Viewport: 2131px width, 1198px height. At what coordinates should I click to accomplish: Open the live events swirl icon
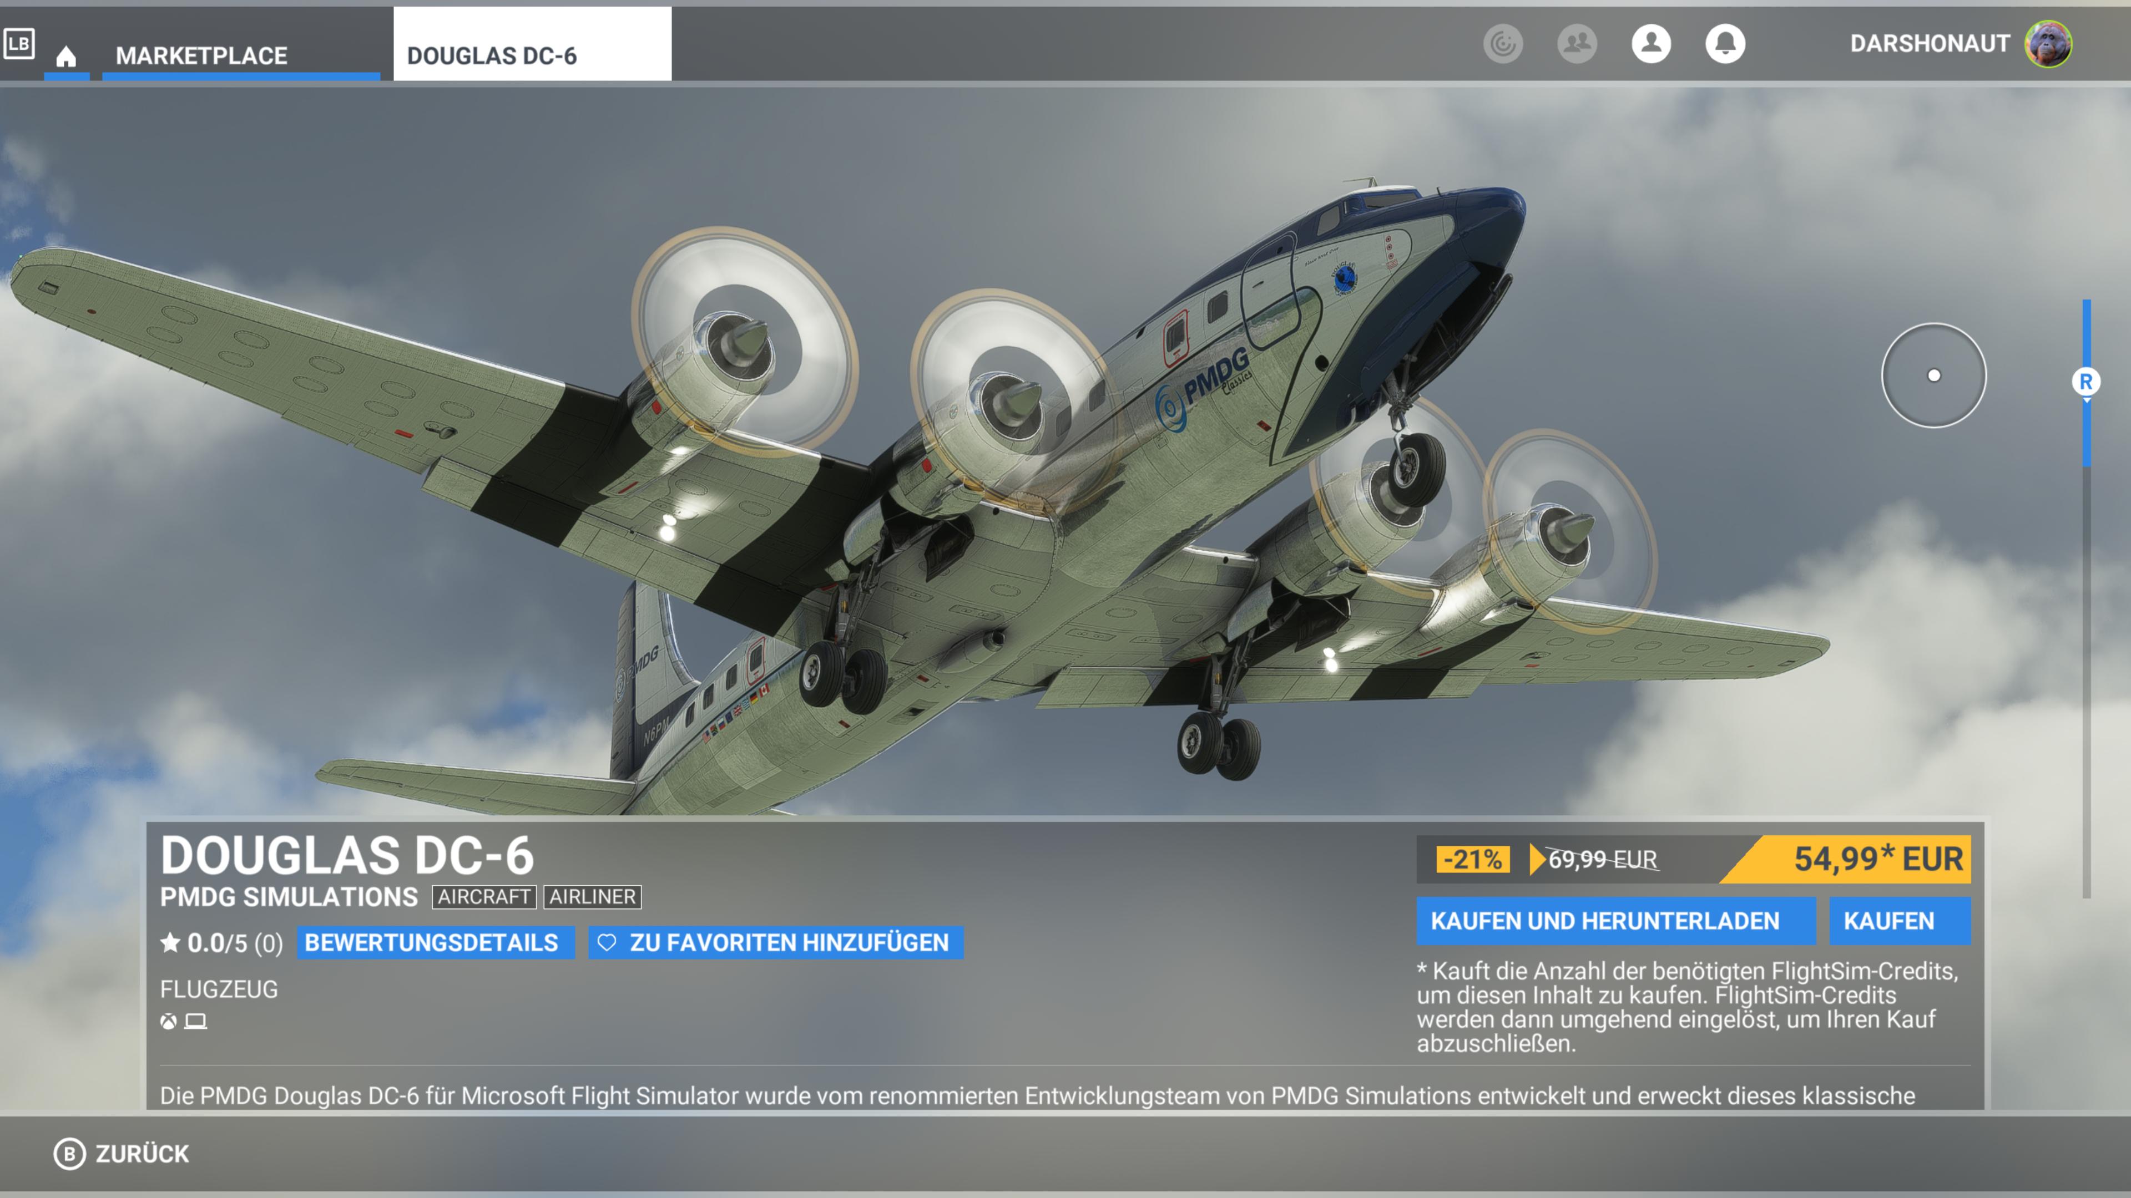(1502, 43)
